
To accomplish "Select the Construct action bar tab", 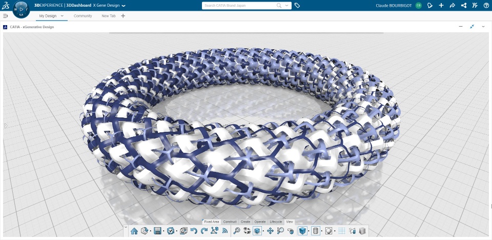I will tap(230, 222).
